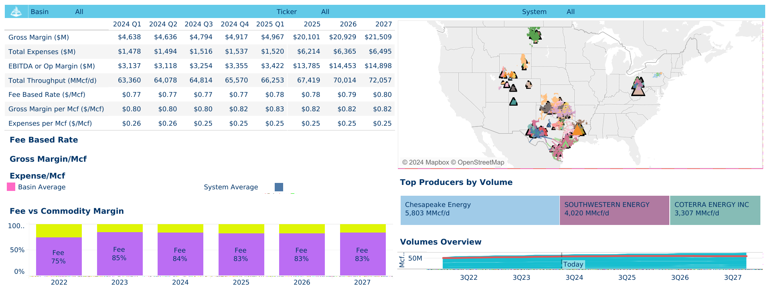
Task: Click the $21,509 gross margin value
Action: (x=378, y=37)
